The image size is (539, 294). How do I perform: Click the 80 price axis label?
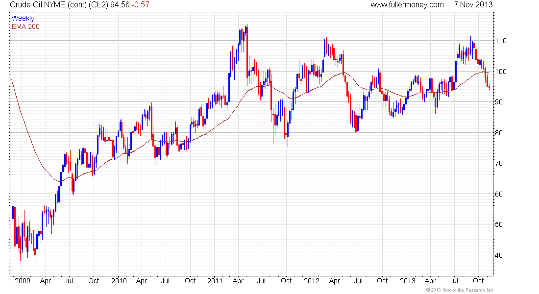(x=499, y=133)
